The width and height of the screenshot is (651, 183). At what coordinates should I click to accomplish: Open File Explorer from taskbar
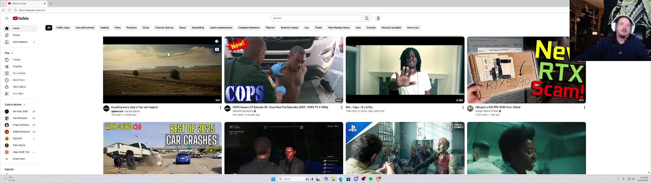pos(333,179)
